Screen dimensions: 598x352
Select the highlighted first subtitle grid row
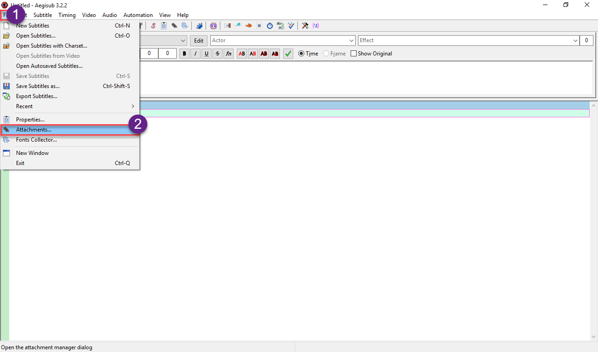click(x=364, y=113)
